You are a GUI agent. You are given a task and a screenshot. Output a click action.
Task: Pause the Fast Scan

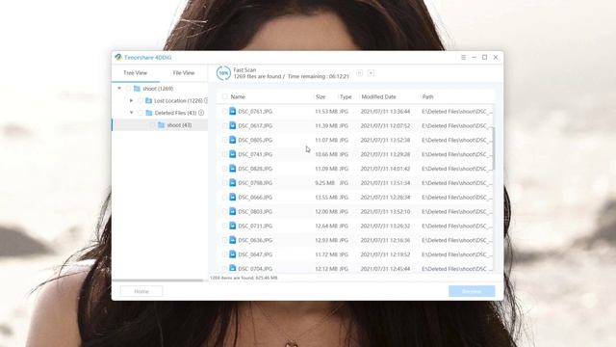[359, 73]
